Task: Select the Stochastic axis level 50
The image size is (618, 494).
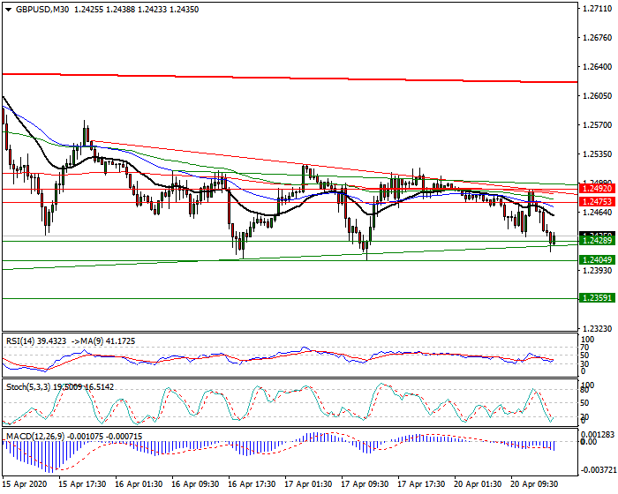Action: pyautogui.click(x=584, y=403)
